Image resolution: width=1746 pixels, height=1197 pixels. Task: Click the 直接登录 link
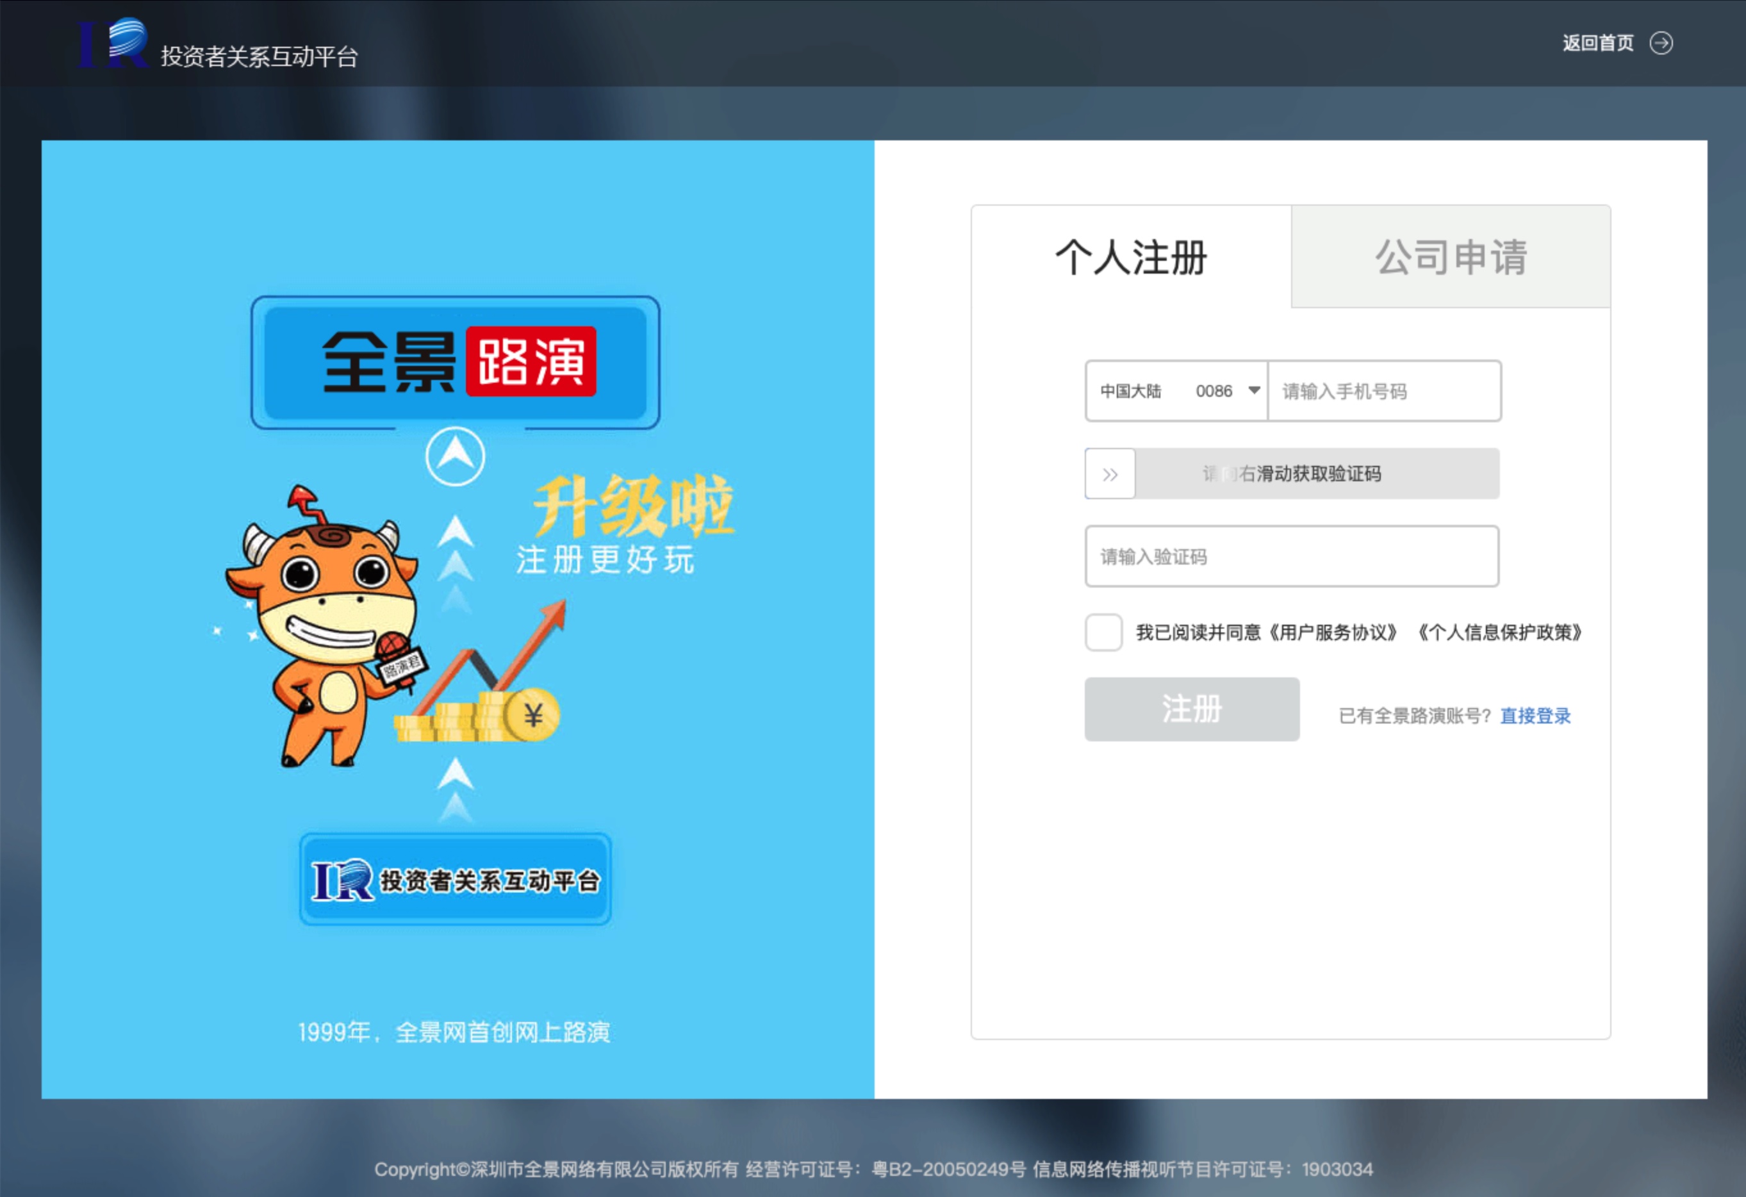(x=1535, y=716)
